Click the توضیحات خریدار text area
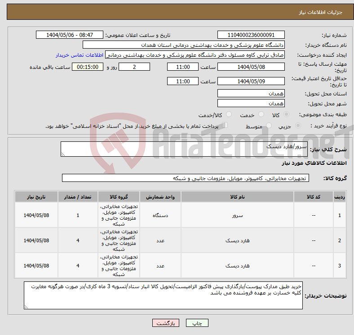This screenshot has width=354, height=335. (x=163, y=295)
